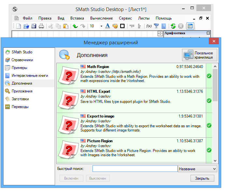Focus the Быстрый поиск input field
Screen dimensions: 227x194
click(x=135, y=169)
